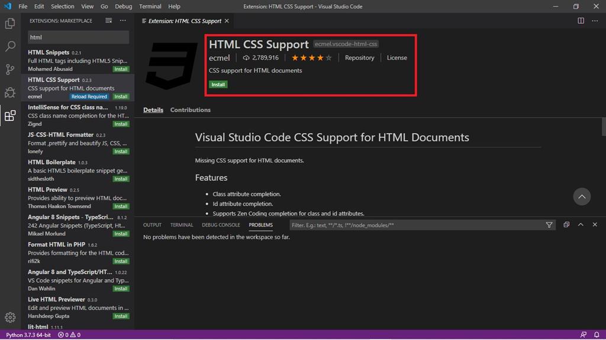This screenshot has width=606, height=340.
Task: Switch to the OUTPUT panel tab
Action: tap(152, 225)
